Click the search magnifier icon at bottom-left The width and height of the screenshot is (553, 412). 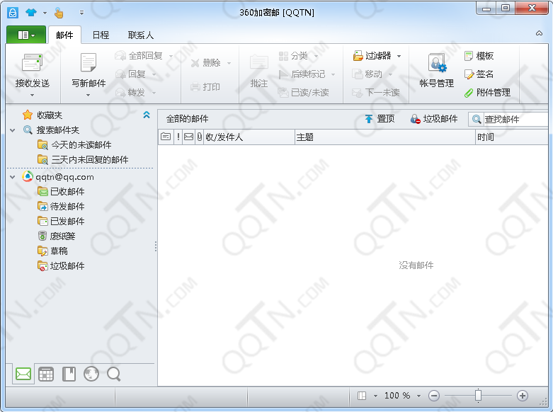click(113, 374)
